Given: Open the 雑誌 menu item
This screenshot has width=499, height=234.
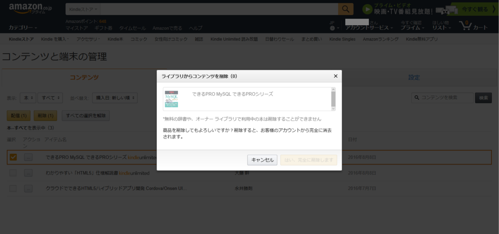Looking at the screenshot, I should click(199, 39).
